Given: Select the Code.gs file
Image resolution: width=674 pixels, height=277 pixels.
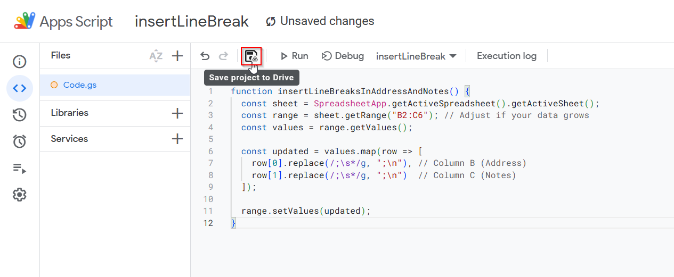Looking at the screenshot, I should coord(115,85).
